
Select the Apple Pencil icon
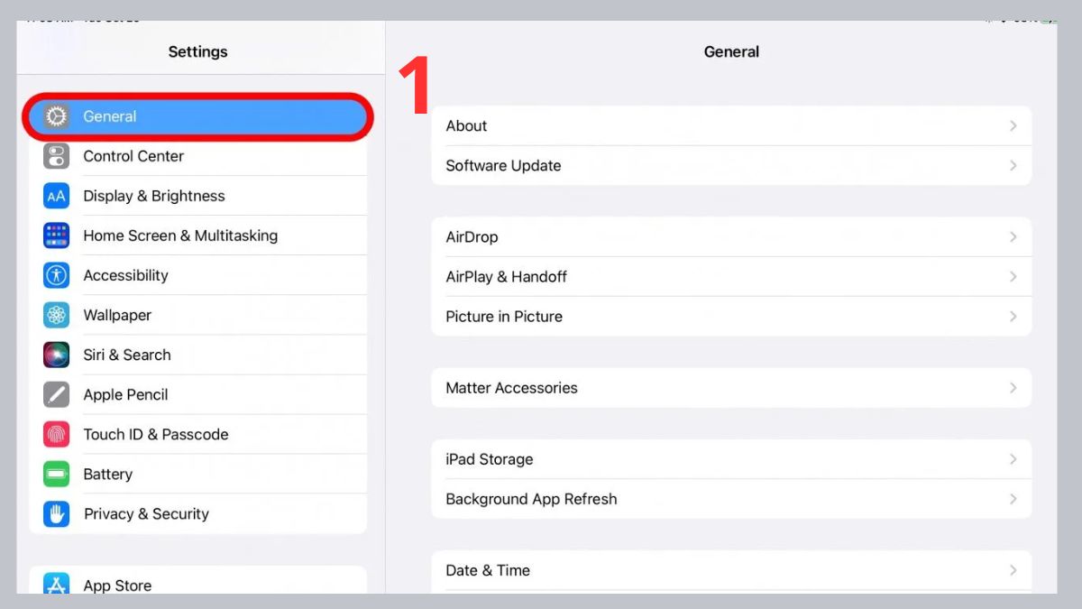(56, 394)
